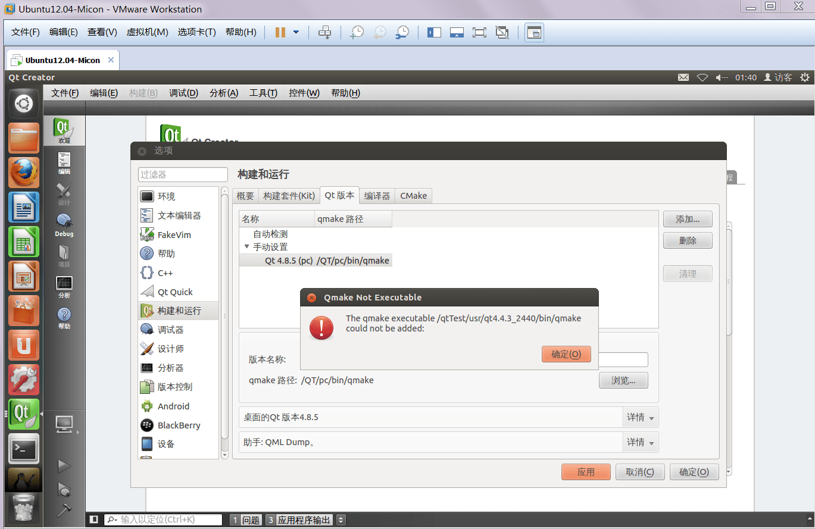Click 确定(O) at the bottom of options dialog
Screen dimensions: 815x529
point(694,472)
